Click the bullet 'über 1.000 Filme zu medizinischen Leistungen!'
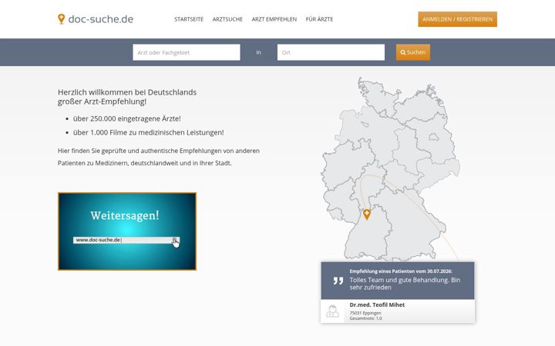 [148, 132]
